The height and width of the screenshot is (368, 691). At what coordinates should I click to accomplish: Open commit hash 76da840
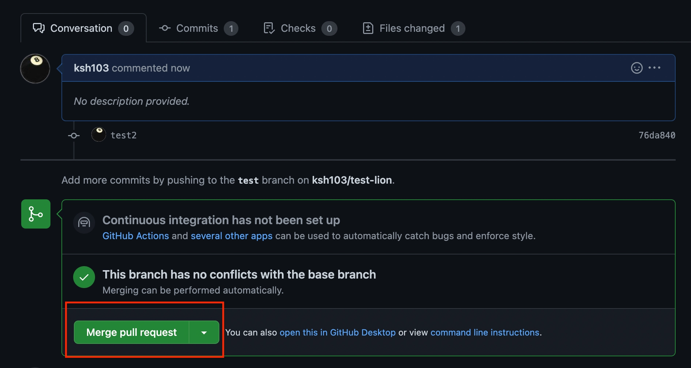pos(657,135)
